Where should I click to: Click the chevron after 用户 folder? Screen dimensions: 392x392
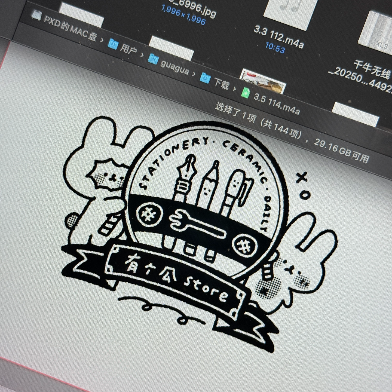142,55
